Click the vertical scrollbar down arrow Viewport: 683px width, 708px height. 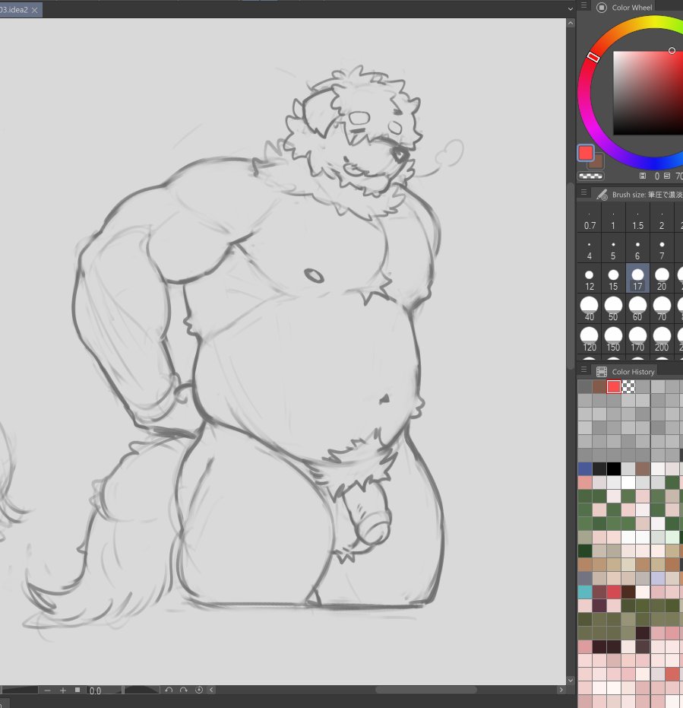pyautogui.click(x=571, y=680)
